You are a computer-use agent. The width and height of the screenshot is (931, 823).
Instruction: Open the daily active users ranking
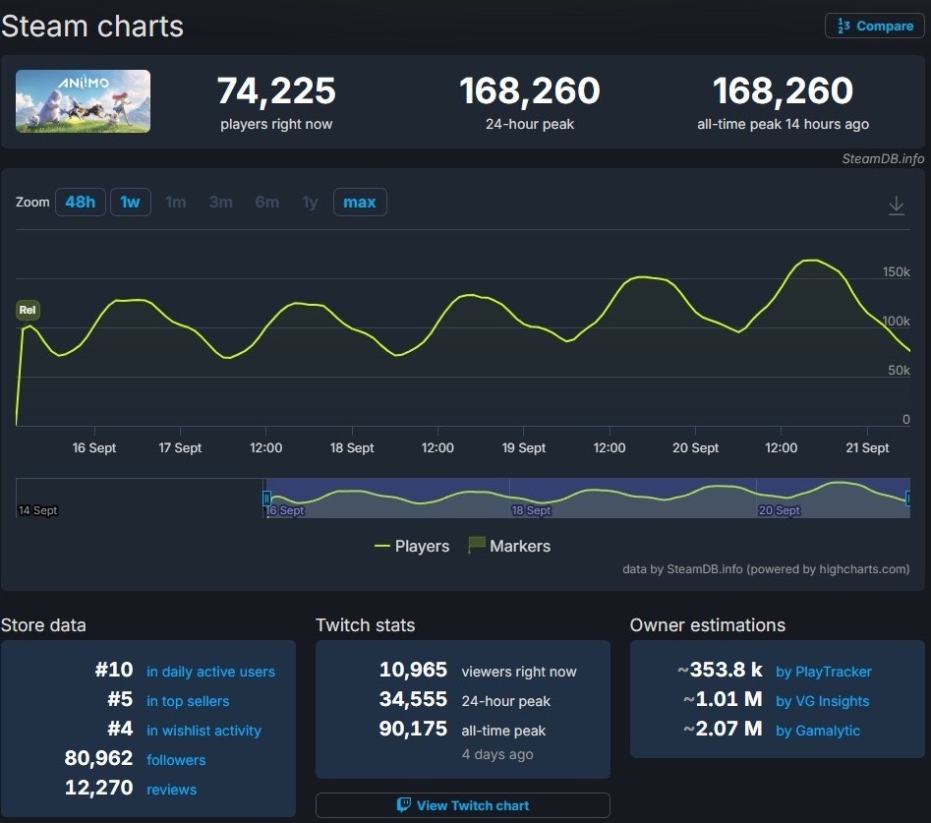coord(210,672)
